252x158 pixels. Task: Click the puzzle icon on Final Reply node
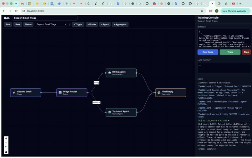point(159,92)
